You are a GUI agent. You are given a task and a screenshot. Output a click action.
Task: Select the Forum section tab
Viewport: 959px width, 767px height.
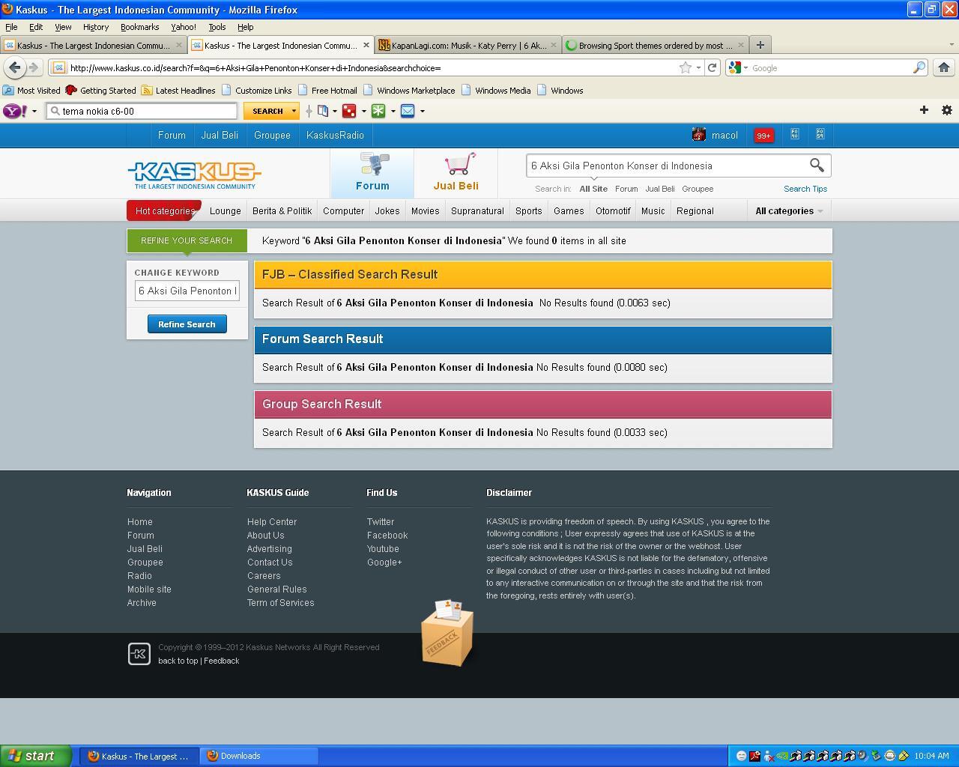(372, 173)
